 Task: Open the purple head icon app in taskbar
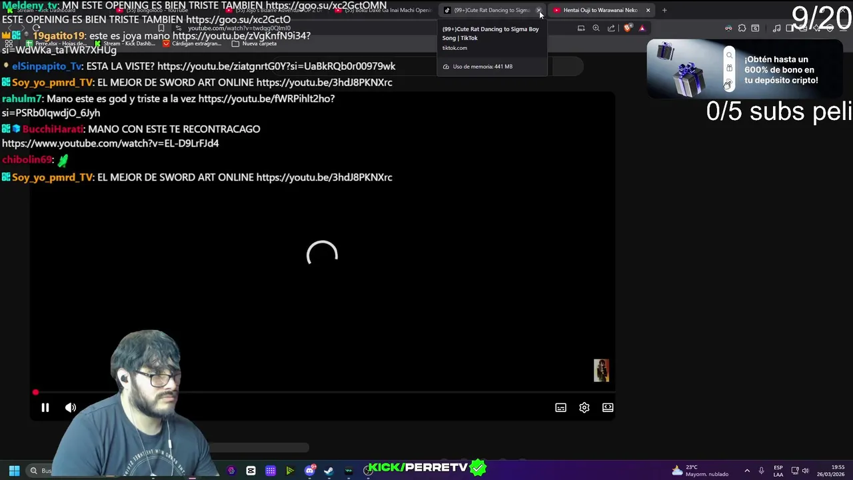(231, 471)
